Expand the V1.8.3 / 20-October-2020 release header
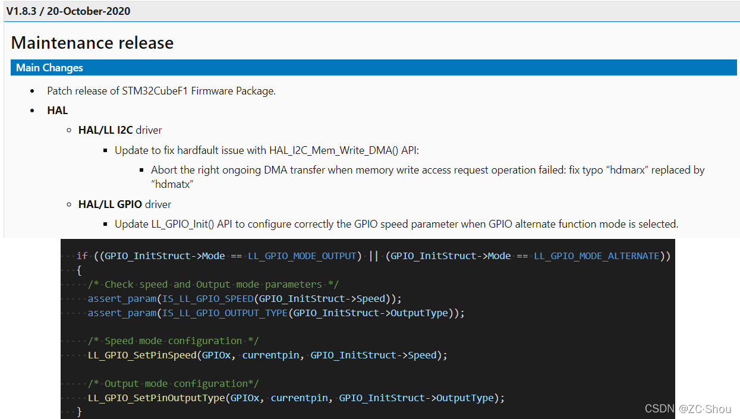This screenshot has width=740, height=419. click(x=68, y=11)
